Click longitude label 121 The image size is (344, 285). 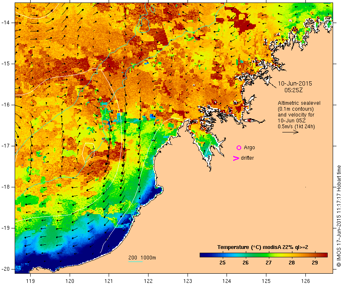pyautogui.click(x=109, y=281)
